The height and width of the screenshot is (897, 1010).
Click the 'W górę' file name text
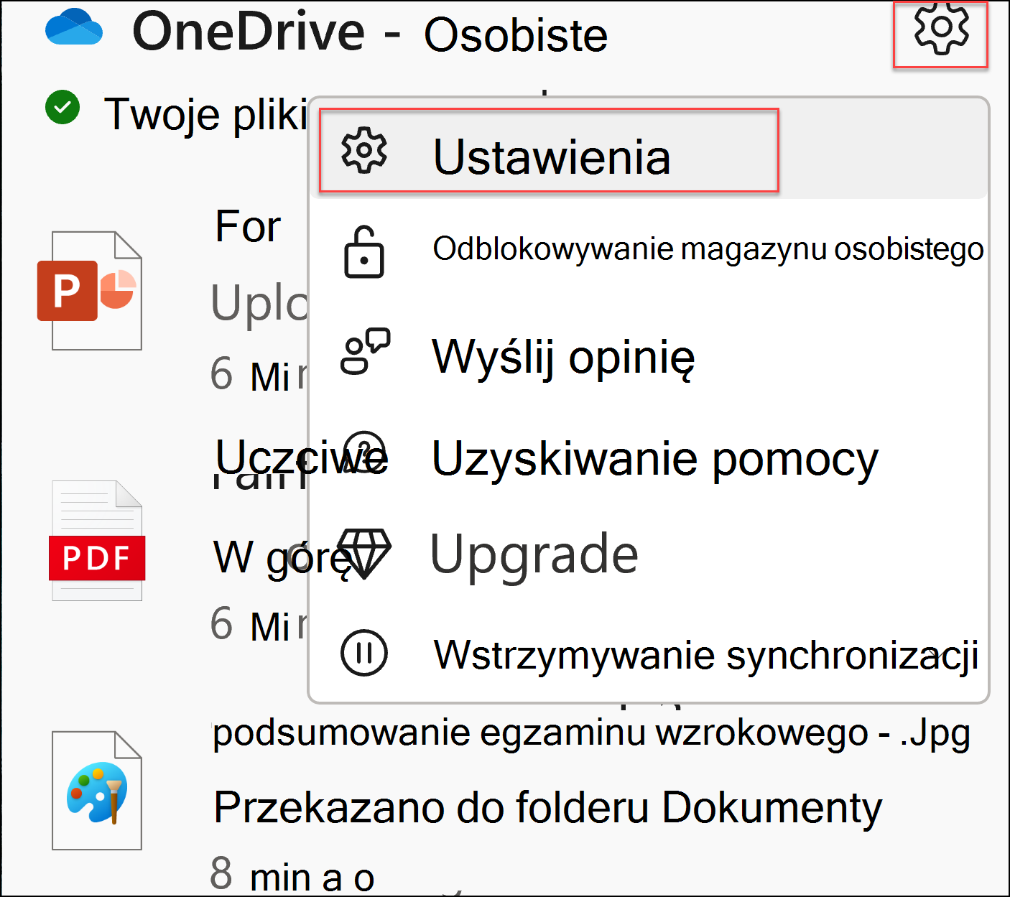284,558
